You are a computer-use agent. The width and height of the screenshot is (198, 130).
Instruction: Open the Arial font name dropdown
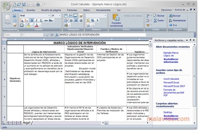coord(49,15)
